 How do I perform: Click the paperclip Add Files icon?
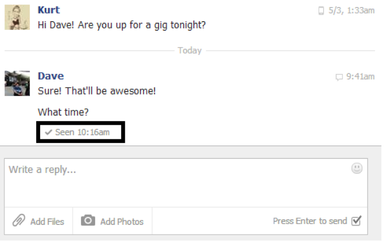[19, 220]
